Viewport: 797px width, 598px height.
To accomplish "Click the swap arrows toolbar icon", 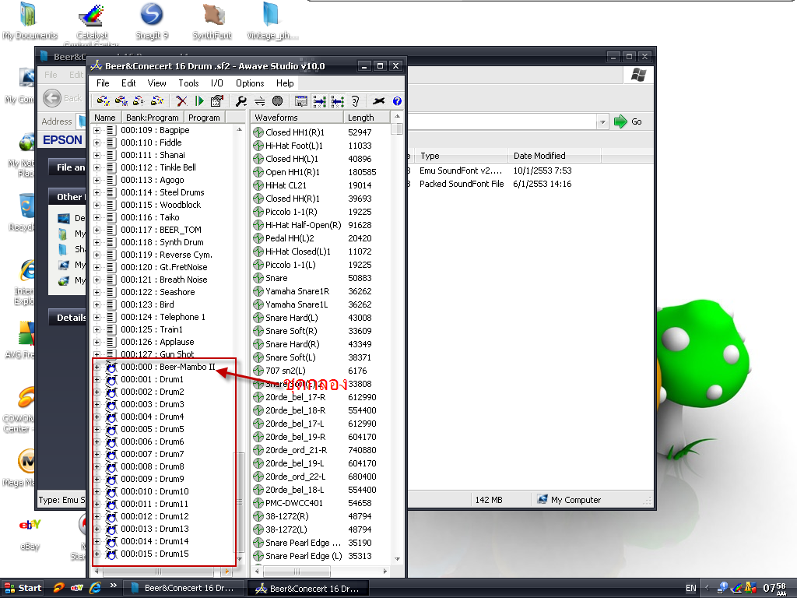I will pos(260,101).
